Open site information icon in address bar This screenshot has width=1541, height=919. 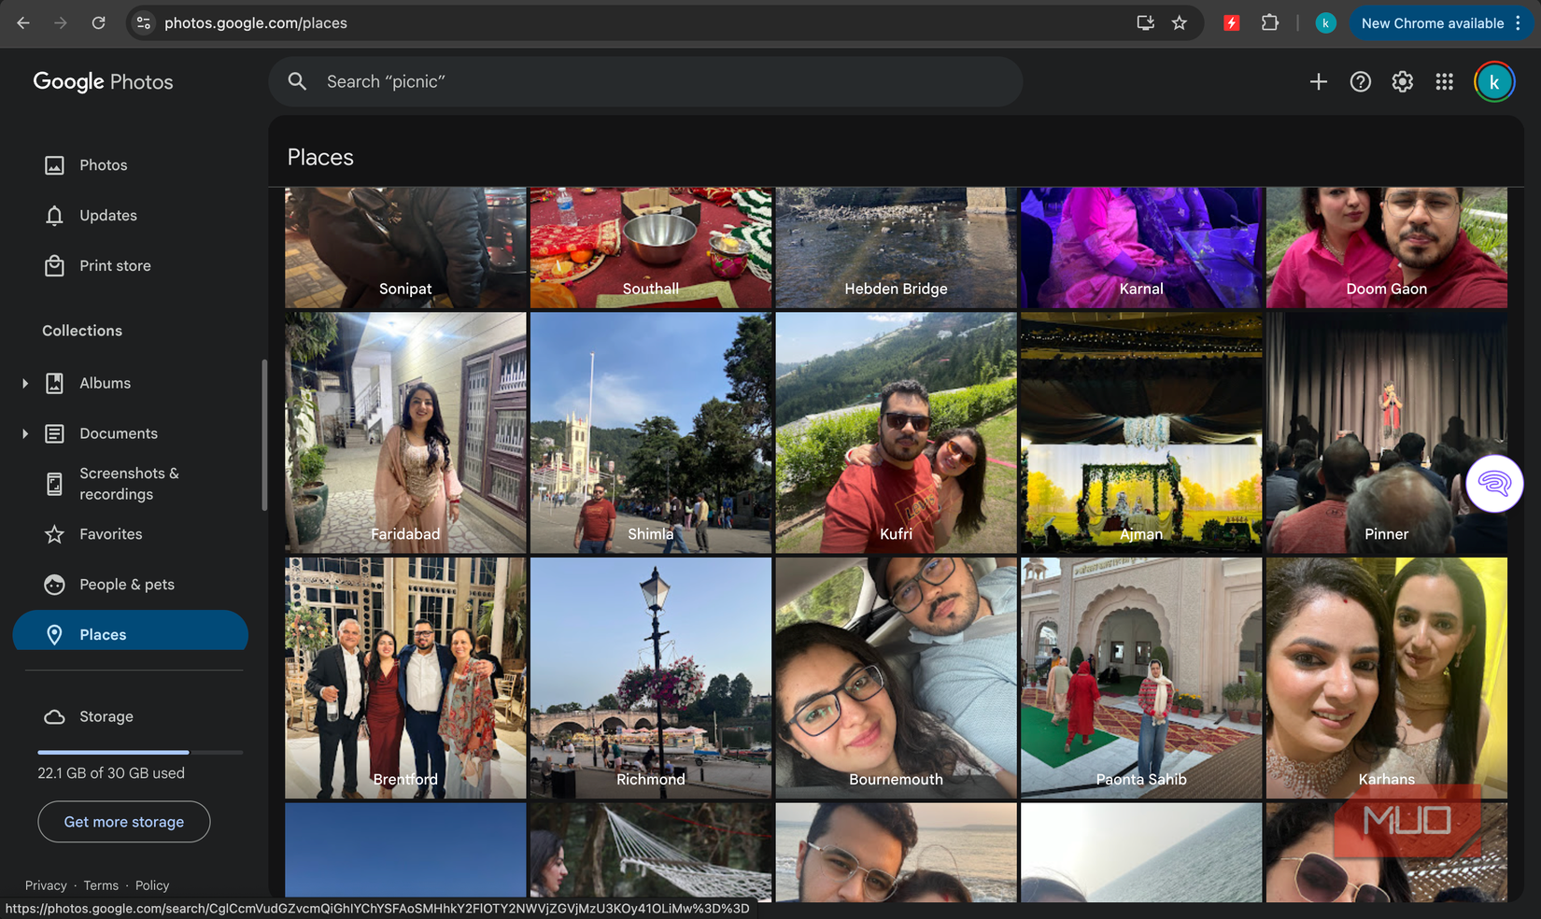144,23
